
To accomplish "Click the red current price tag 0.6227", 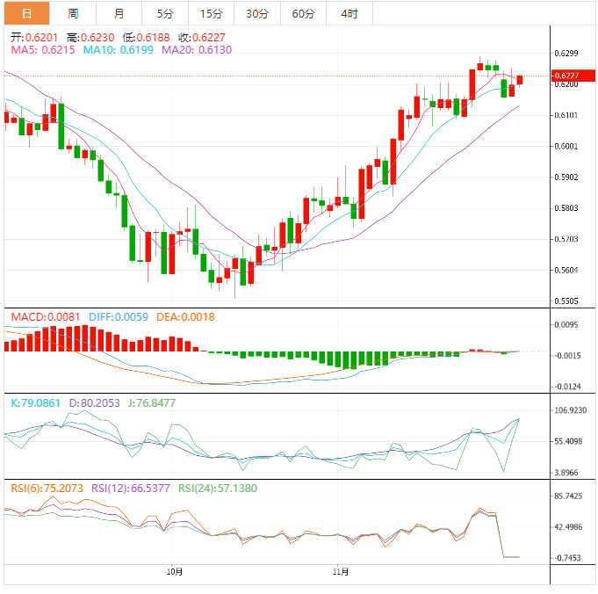I will click(x=566, y=76).
